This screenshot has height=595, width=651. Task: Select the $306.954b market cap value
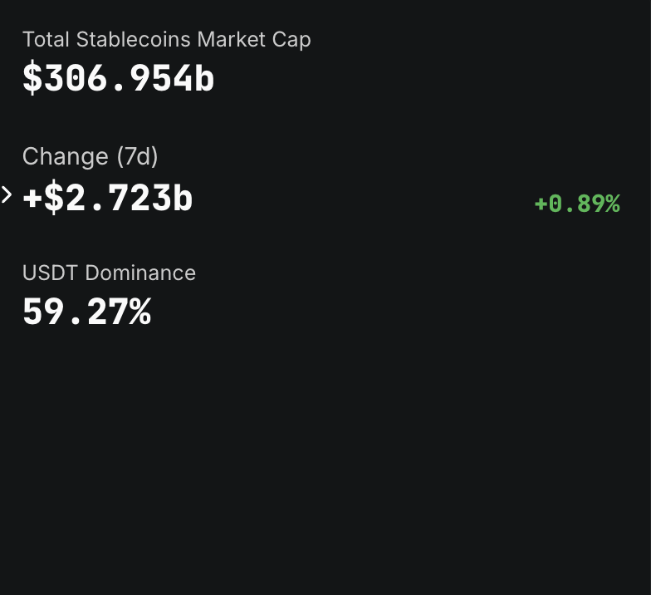(x=118, y=78)
